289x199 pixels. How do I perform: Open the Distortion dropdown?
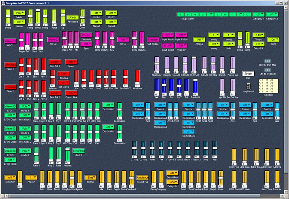point(10,177)
